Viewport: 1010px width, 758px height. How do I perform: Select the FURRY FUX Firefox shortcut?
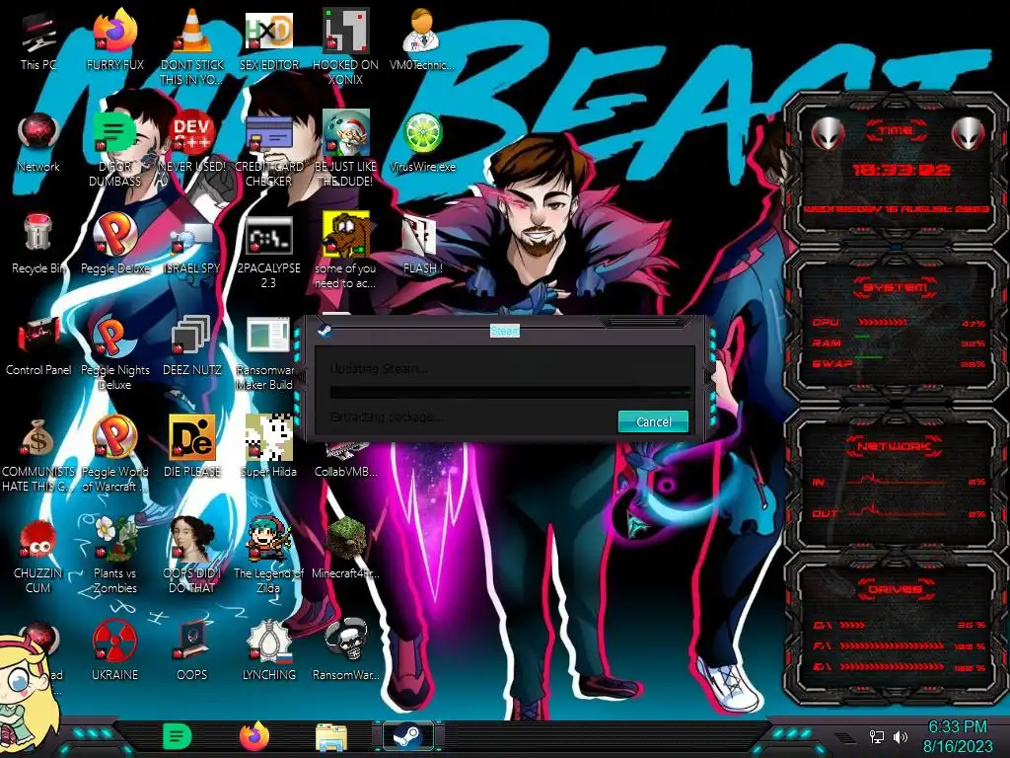114,39
